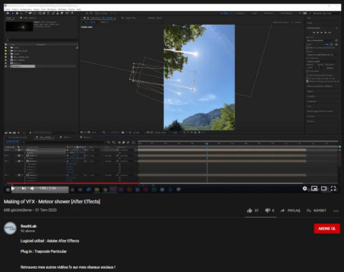Skip to next video icon

(x=23, y=188)
